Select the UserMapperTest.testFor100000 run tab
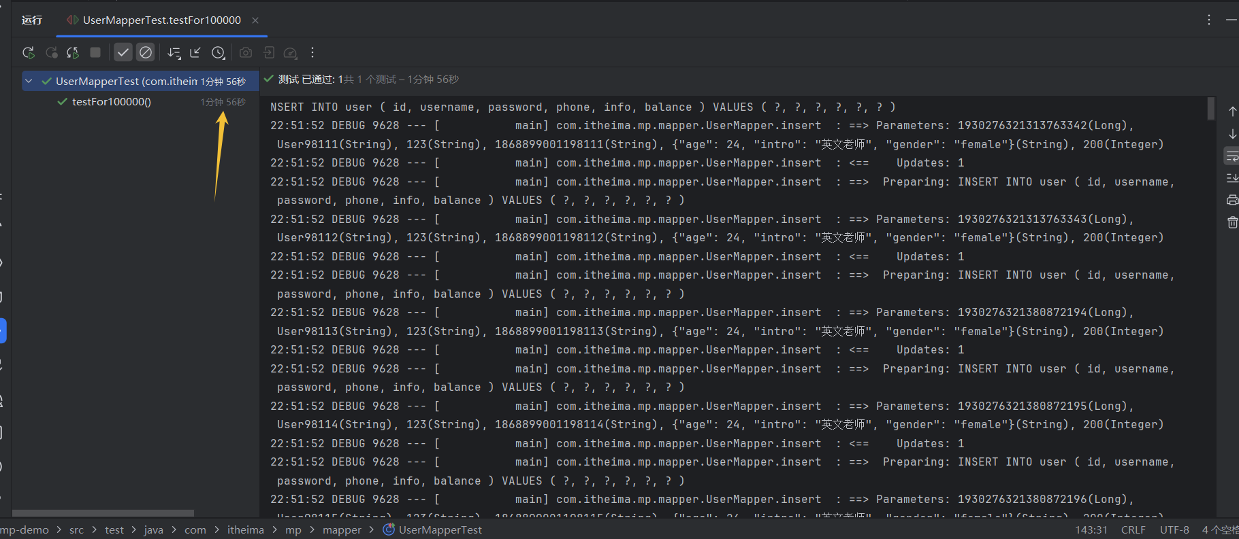 coord(161,20)
